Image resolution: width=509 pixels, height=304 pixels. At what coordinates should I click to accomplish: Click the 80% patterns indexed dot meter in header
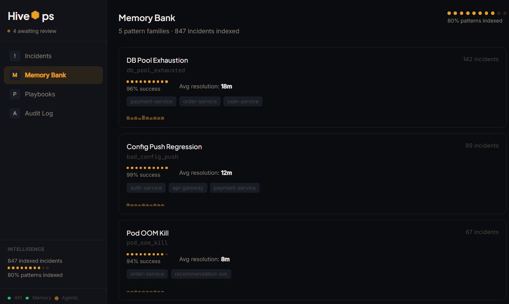point(477,13)
